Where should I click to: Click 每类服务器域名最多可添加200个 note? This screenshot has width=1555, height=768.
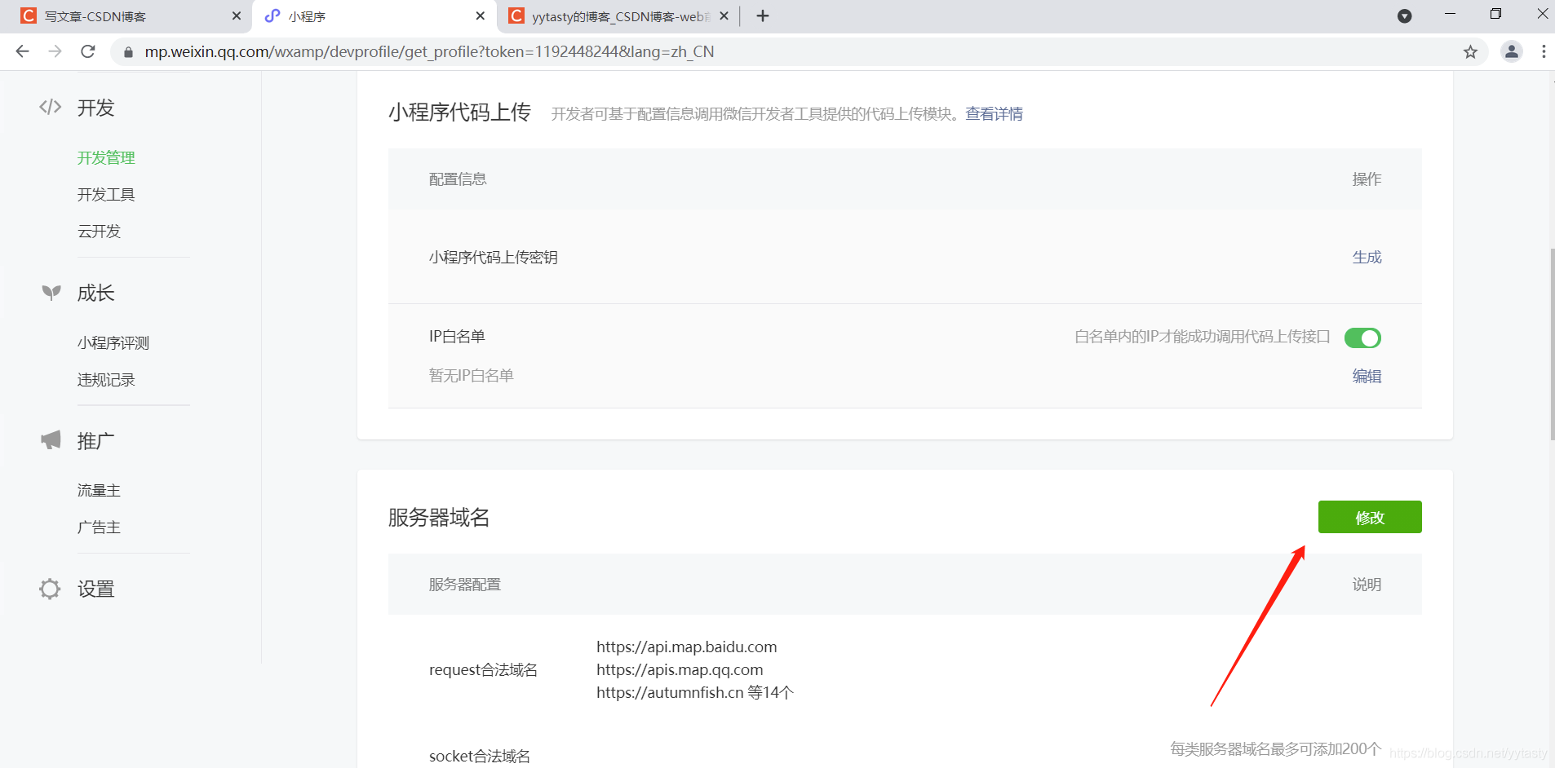[1275, 748]
